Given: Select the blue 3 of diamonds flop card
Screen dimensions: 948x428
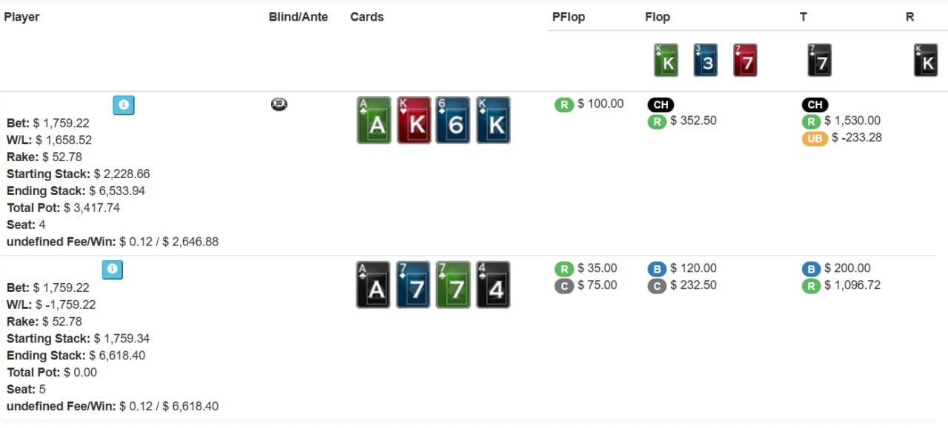Looking at the screenshot, I should tap(705, 61).
